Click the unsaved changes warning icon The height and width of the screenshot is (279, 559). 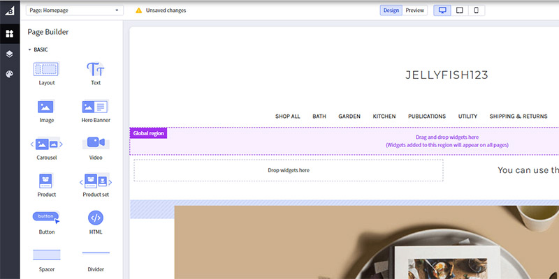click(138, 10)
